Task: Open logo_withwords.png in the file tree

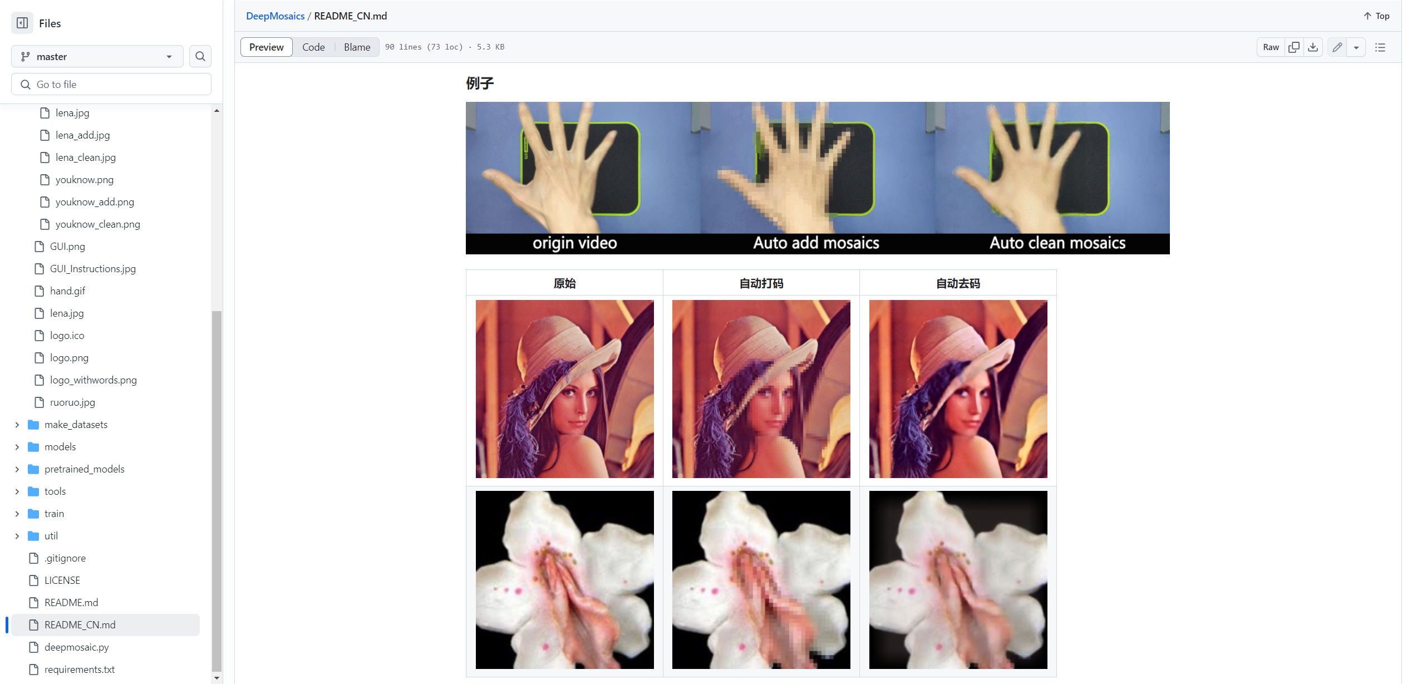Action: (94, 380)
